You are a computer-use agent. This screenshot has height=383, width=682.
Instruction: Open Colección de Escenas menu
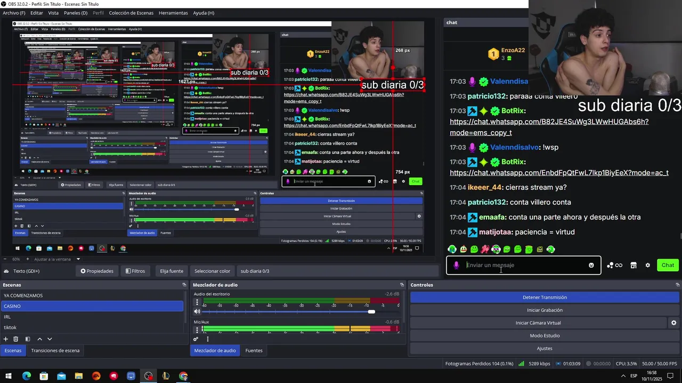point(131,13)
